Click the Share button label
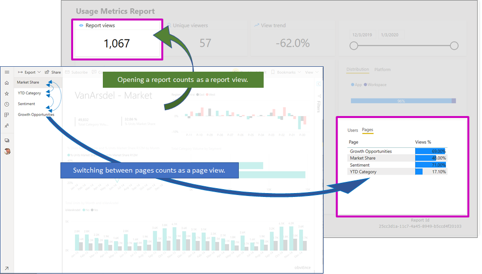Screen dimensions: 482x274 click(56, 72)
